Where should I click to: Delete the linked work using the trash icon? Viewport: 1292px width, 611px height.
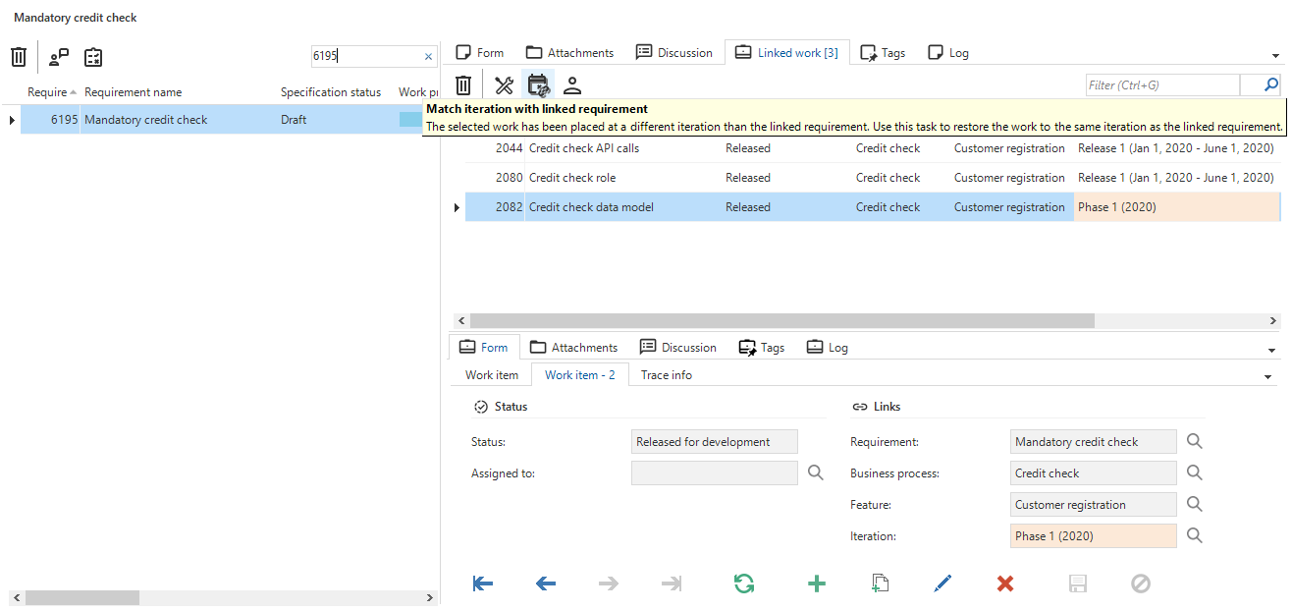[464, 85]
